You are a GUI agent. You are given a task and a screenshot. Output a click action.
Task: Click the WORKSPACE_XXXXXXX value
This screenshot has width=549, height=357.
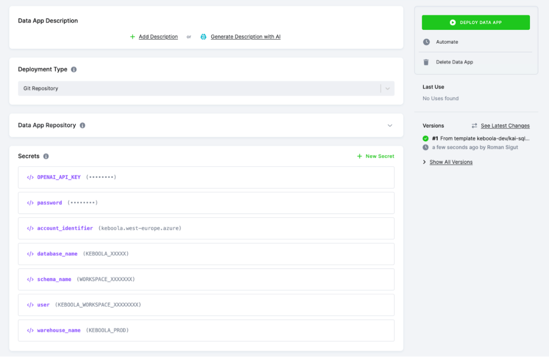point(106,280)
